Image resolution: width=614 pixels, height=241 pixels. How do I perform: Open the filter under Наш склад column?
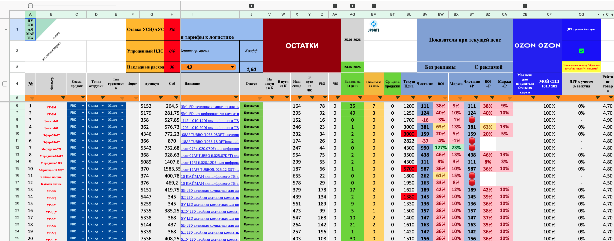[300, 98]
